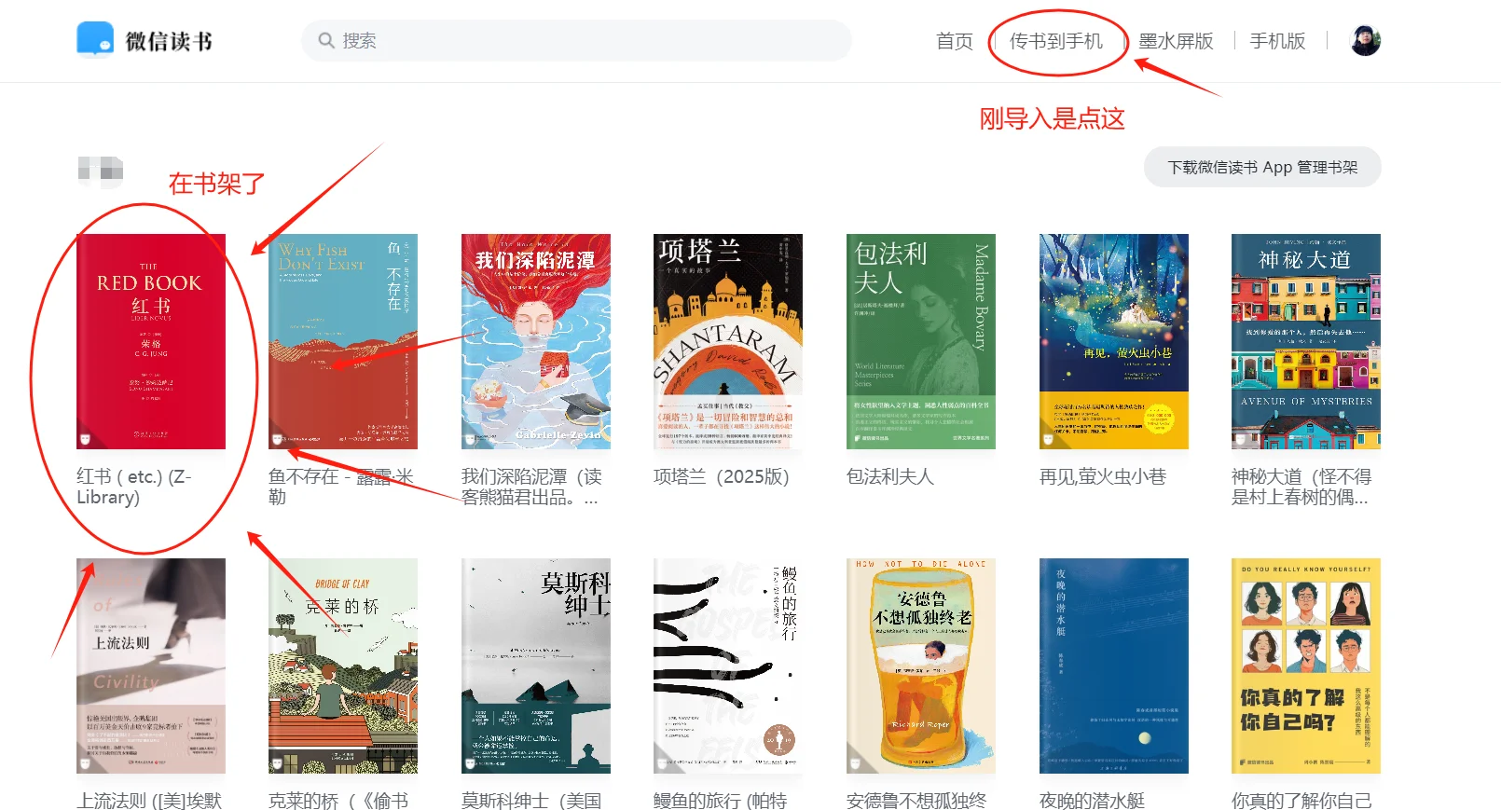Click the magnifier icon in search bar
1501x810 pixels.
[x=326, y=41]
